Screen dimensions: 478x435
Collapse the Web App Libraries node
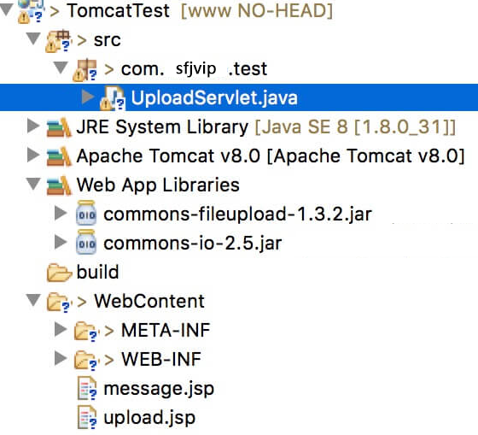(33, 184)
